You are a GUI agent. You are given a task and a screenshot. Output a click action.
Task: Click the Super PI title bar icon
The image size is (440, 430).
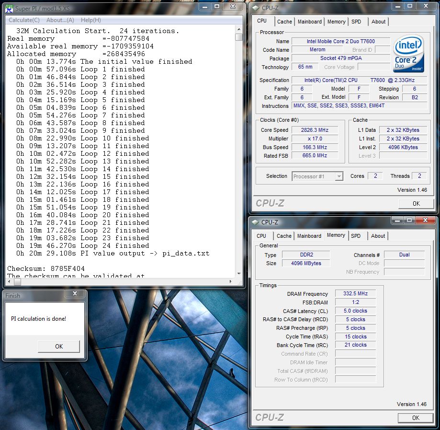click(x=9, y=9)
